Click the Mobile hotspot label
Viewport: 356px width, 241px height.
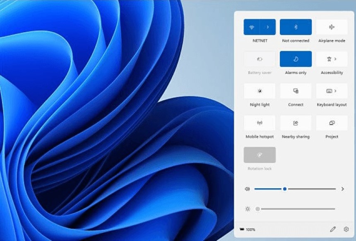tap(260, 137)
